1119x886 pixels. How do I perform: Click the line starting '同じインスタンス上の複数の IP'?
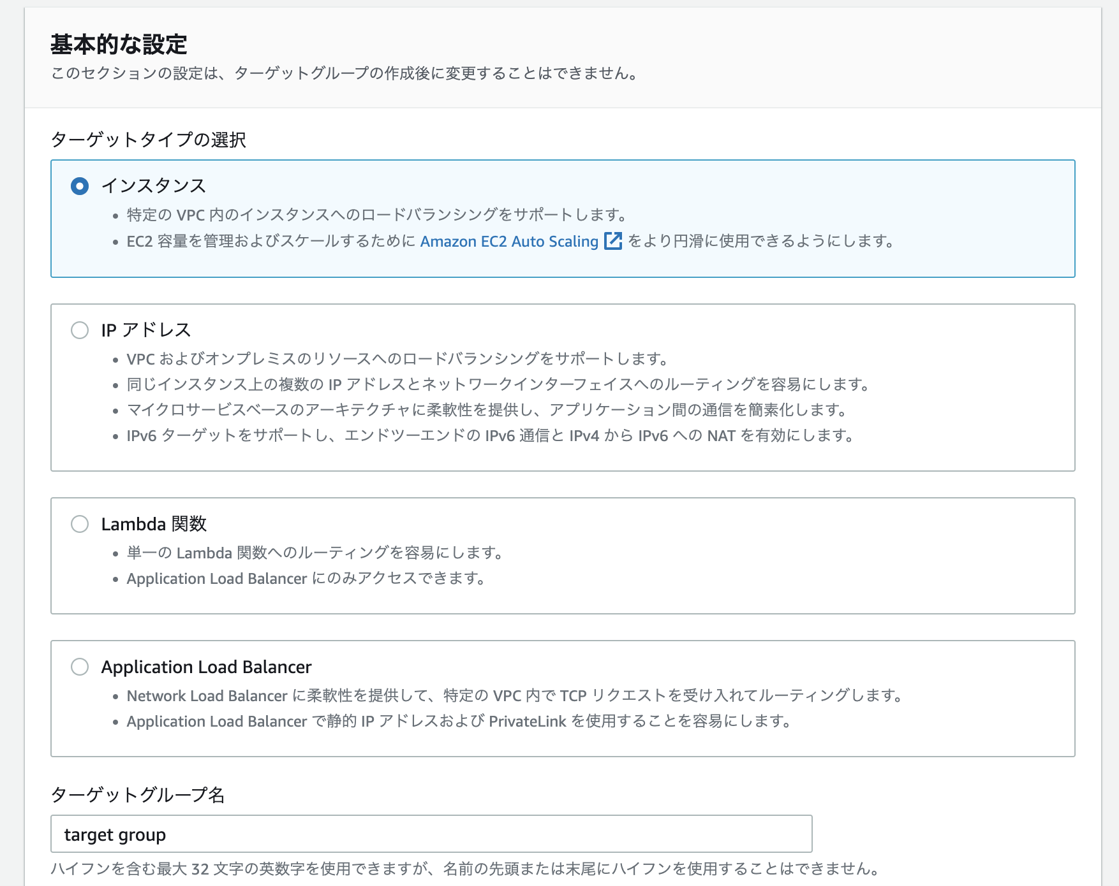(x=499, y=384)
